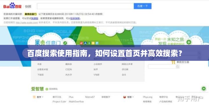Open the 译言网 site link
Image resolution: width=209 pixels, height=106 pixels.
click(125, 70)
